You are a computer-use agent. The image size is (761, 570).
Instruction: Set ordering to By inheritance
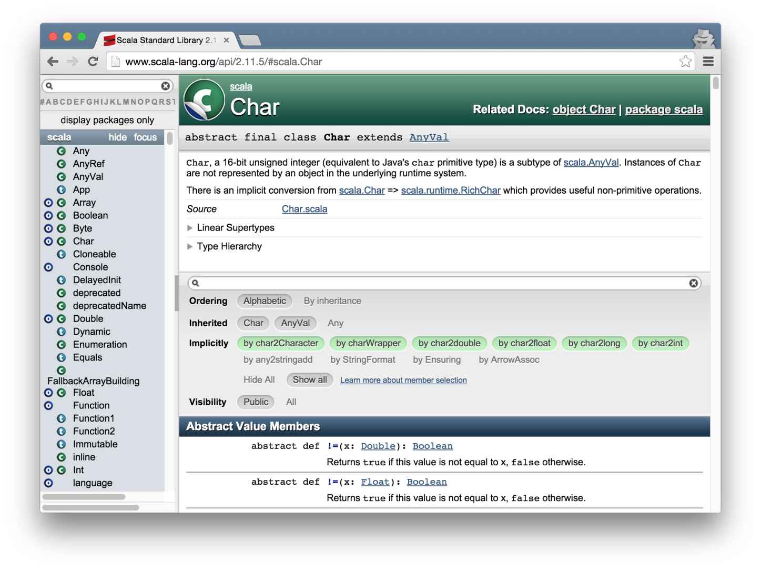pyautogui.click(x=332, y=301)
